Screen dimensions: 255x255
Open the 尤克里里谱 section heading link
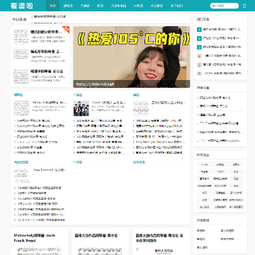[21, 162]
